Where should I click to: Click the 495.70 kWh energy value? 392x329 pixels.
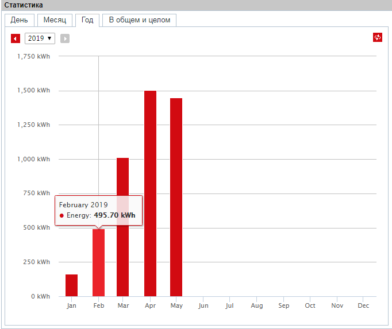[x=114, y=215]
